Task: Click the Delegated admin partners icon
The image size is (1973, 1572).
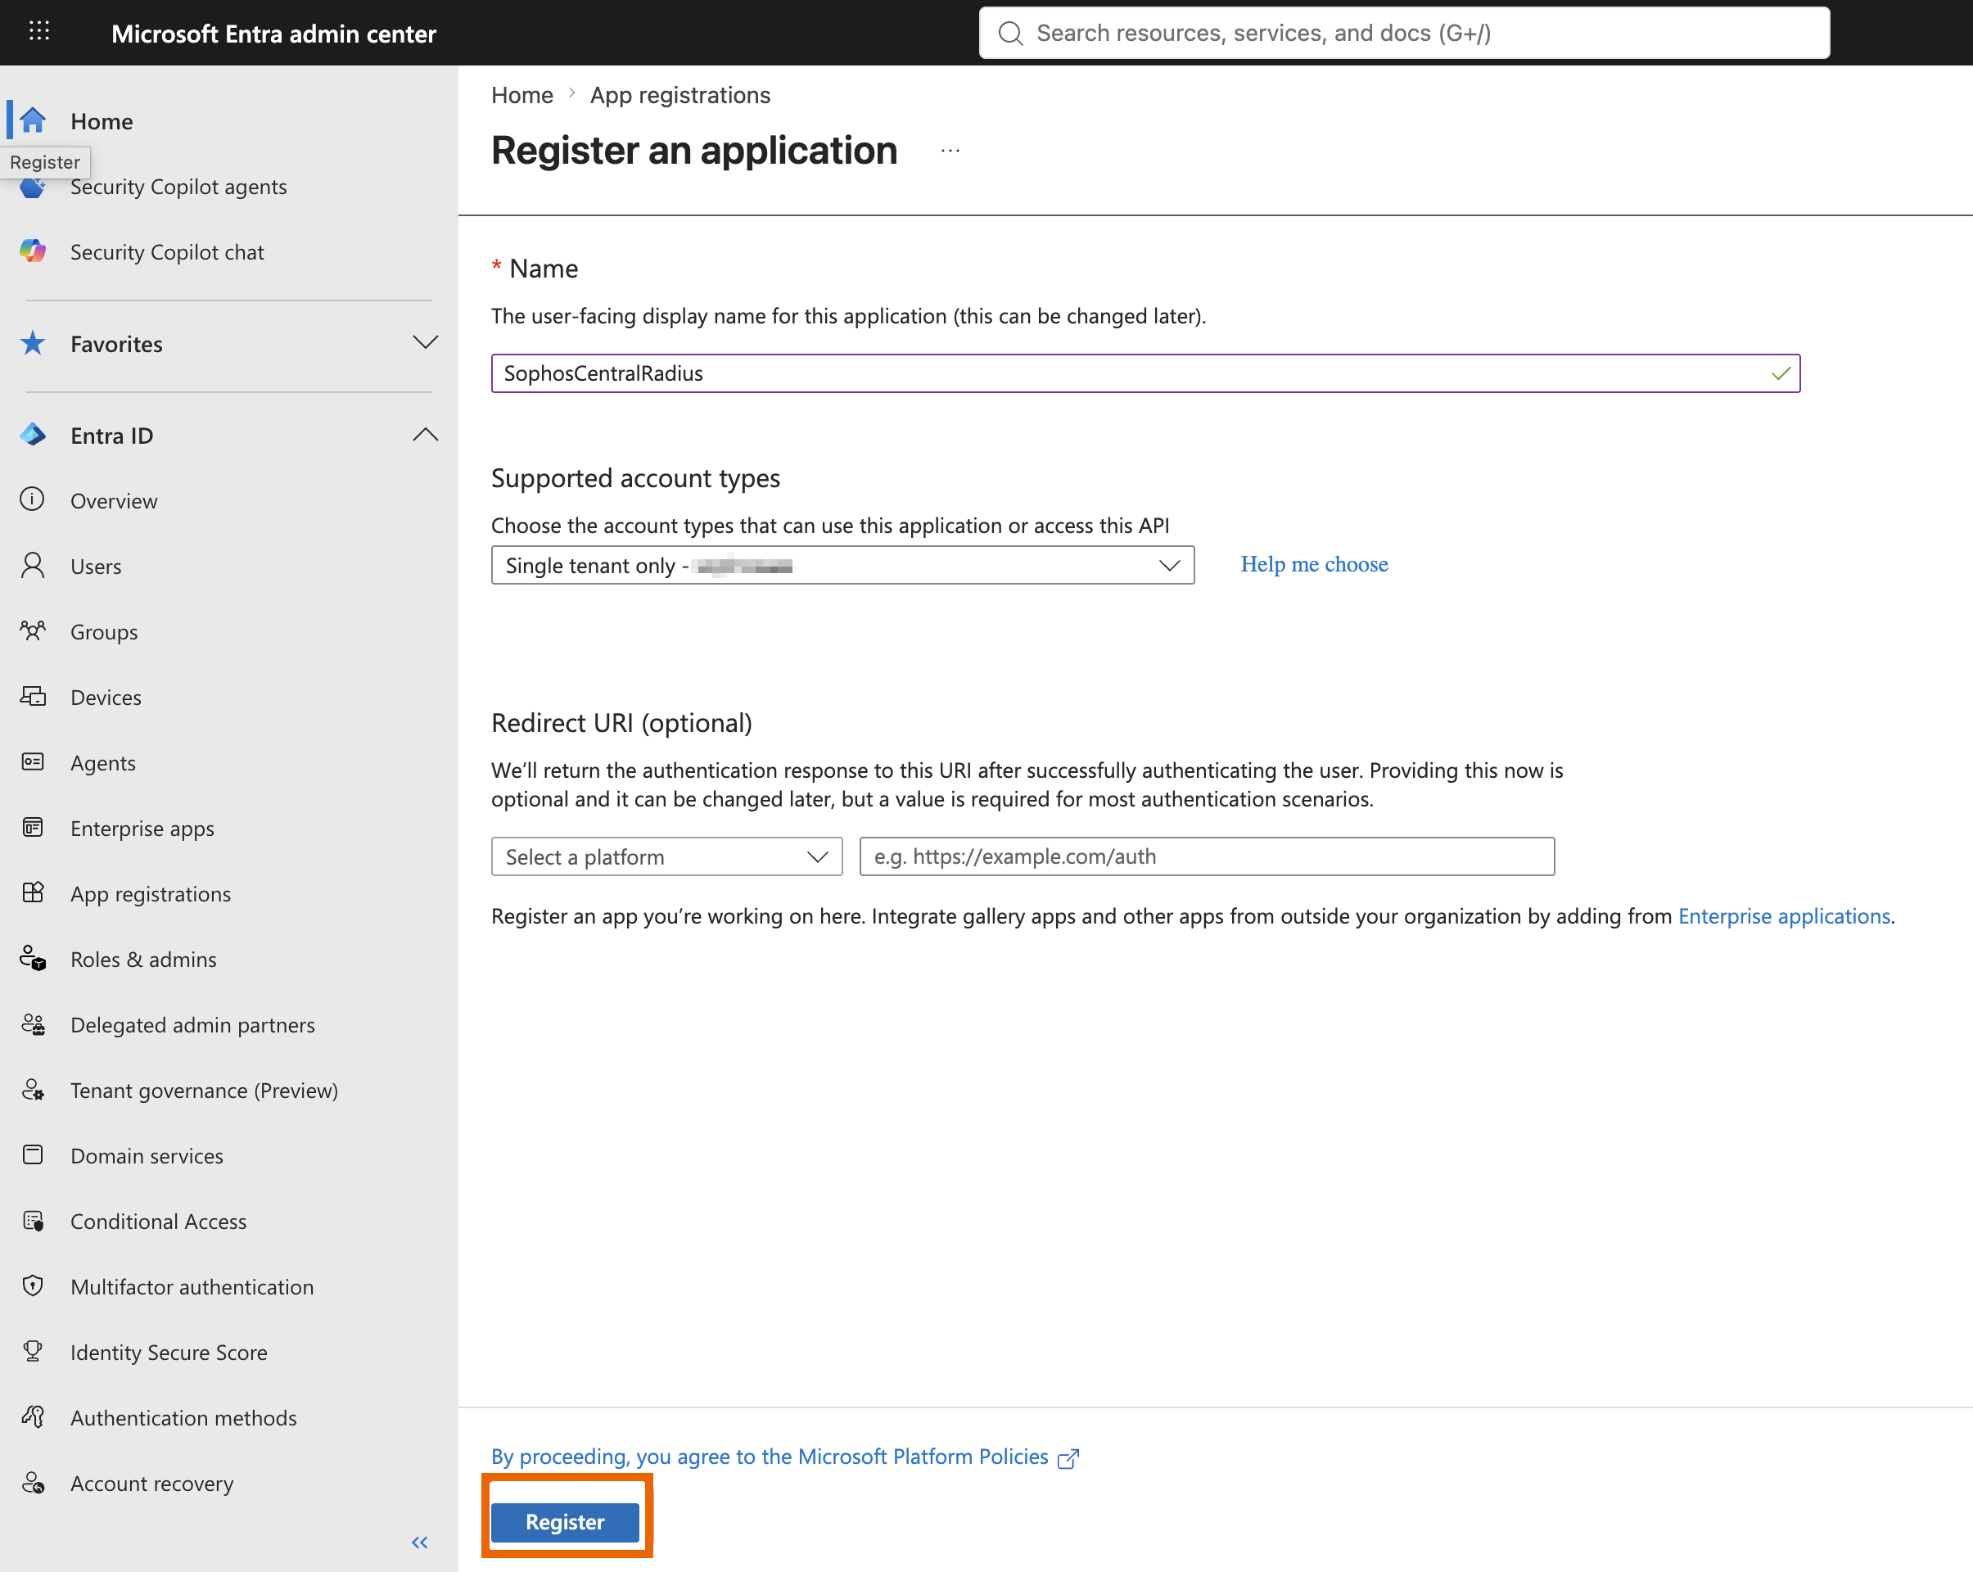Action: (33, 1025)
